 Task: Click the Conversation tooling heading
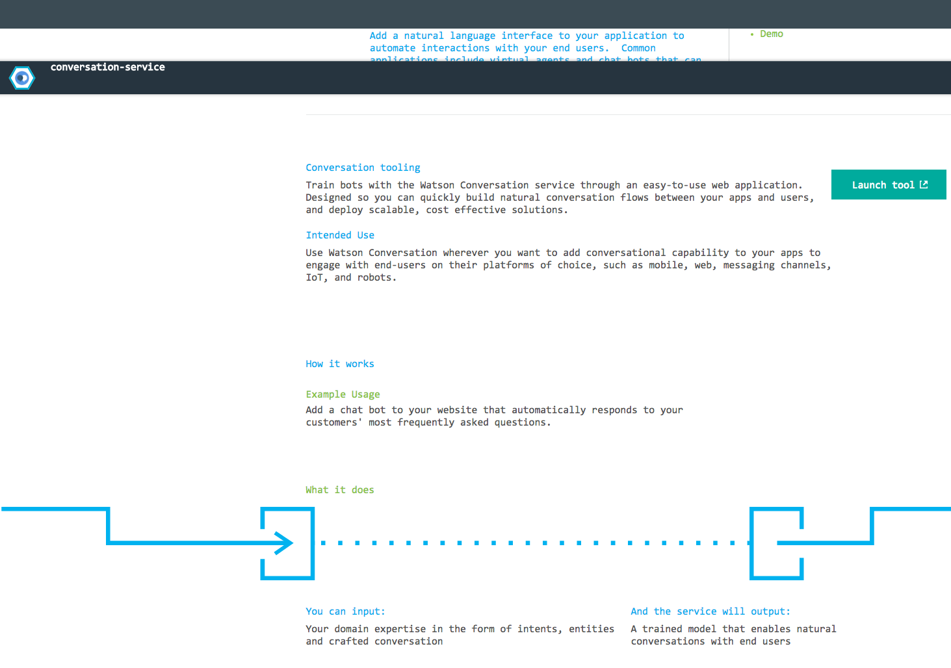coord(363,168)
